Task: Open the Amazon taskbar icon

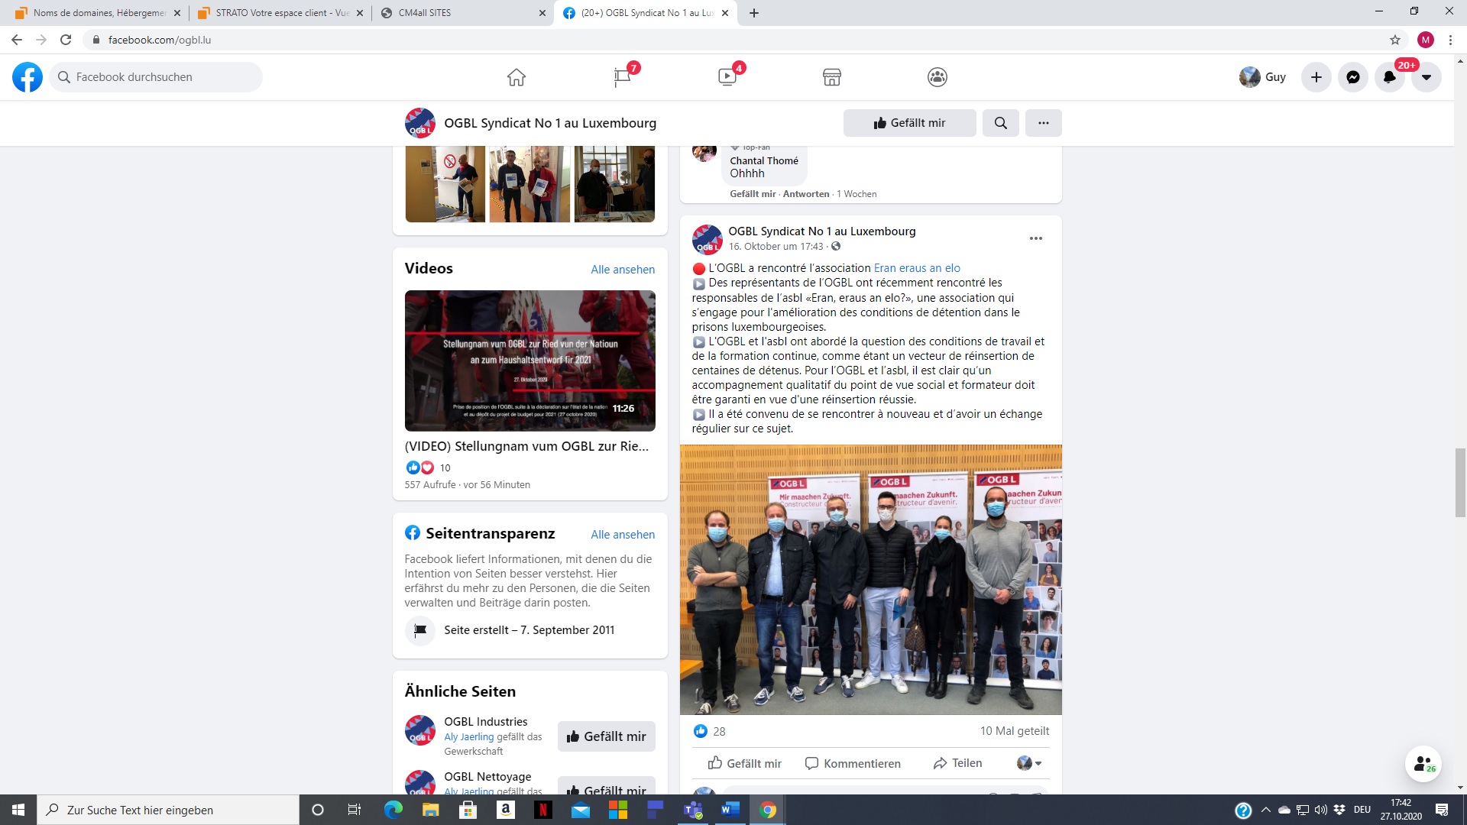Action: point(506,810)
